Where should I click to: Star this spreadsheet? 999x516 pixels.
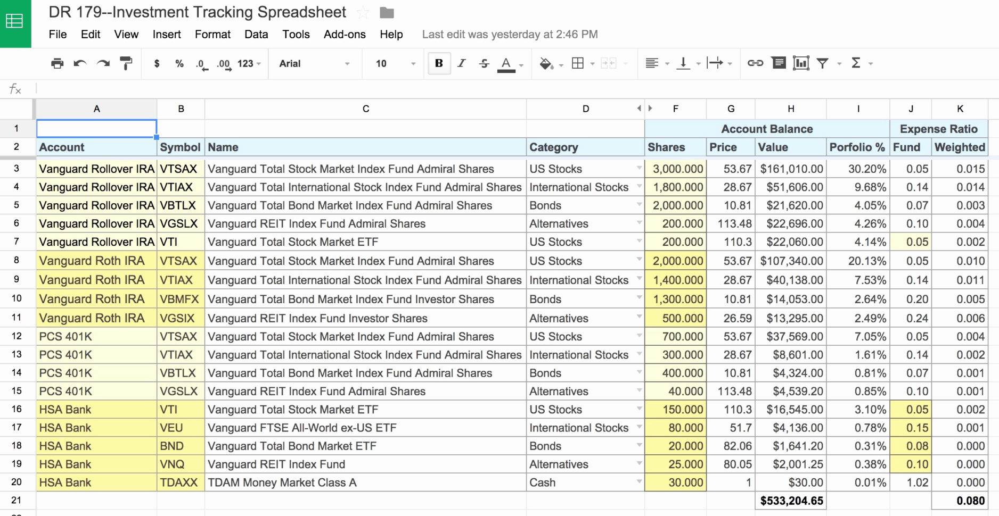coord(363,12)
